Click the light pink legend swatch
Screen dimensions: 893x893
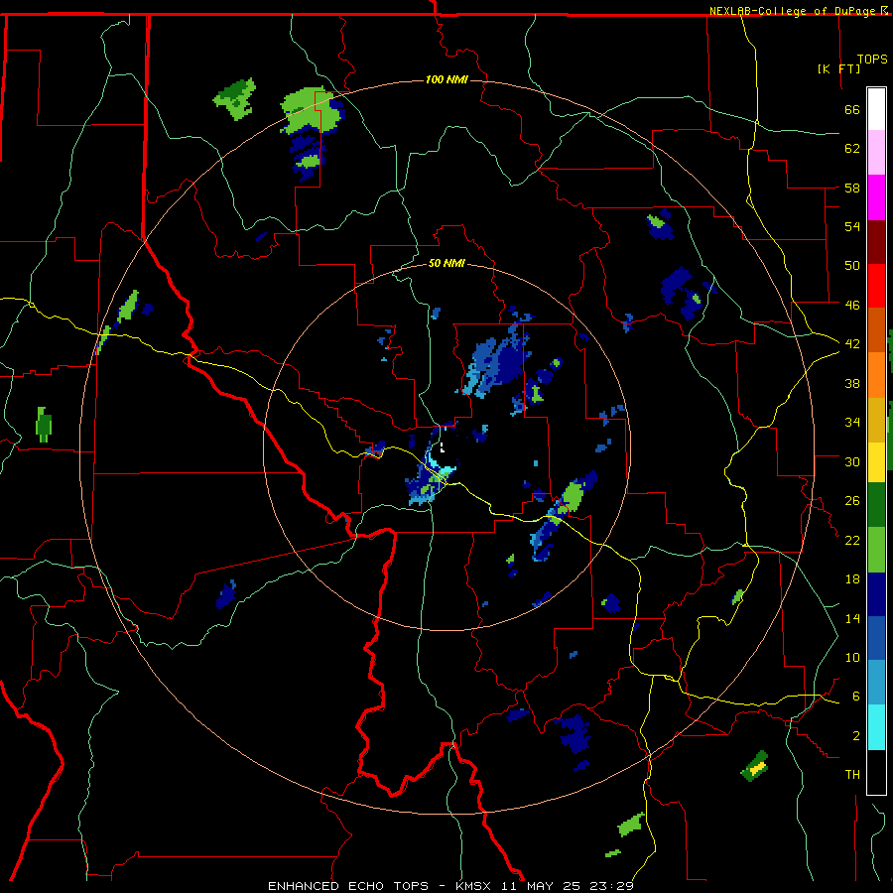[876, 153]
